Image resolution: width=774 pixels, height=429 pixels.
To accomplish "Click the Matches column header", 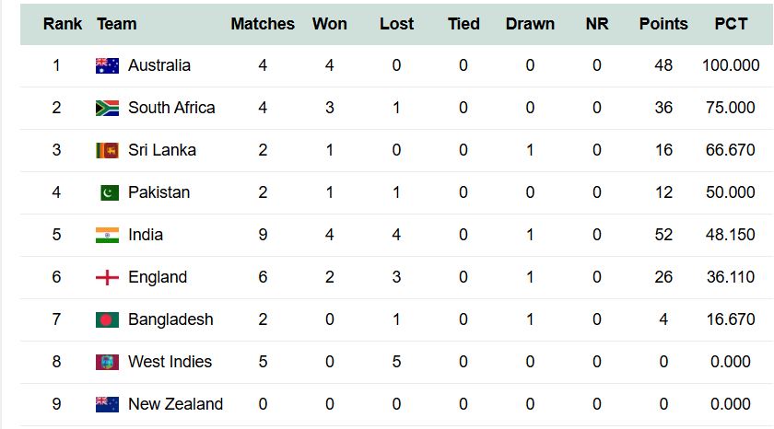I will click(x=263, y=23).
